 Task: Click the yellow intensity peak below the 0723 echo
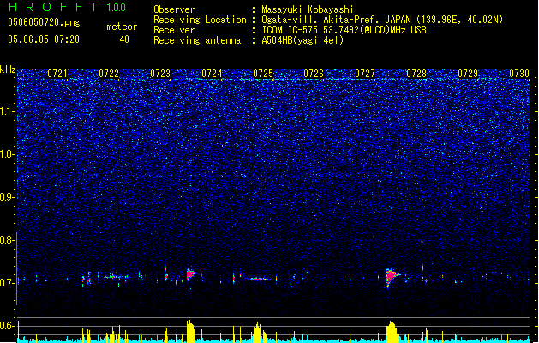[190, 331]
